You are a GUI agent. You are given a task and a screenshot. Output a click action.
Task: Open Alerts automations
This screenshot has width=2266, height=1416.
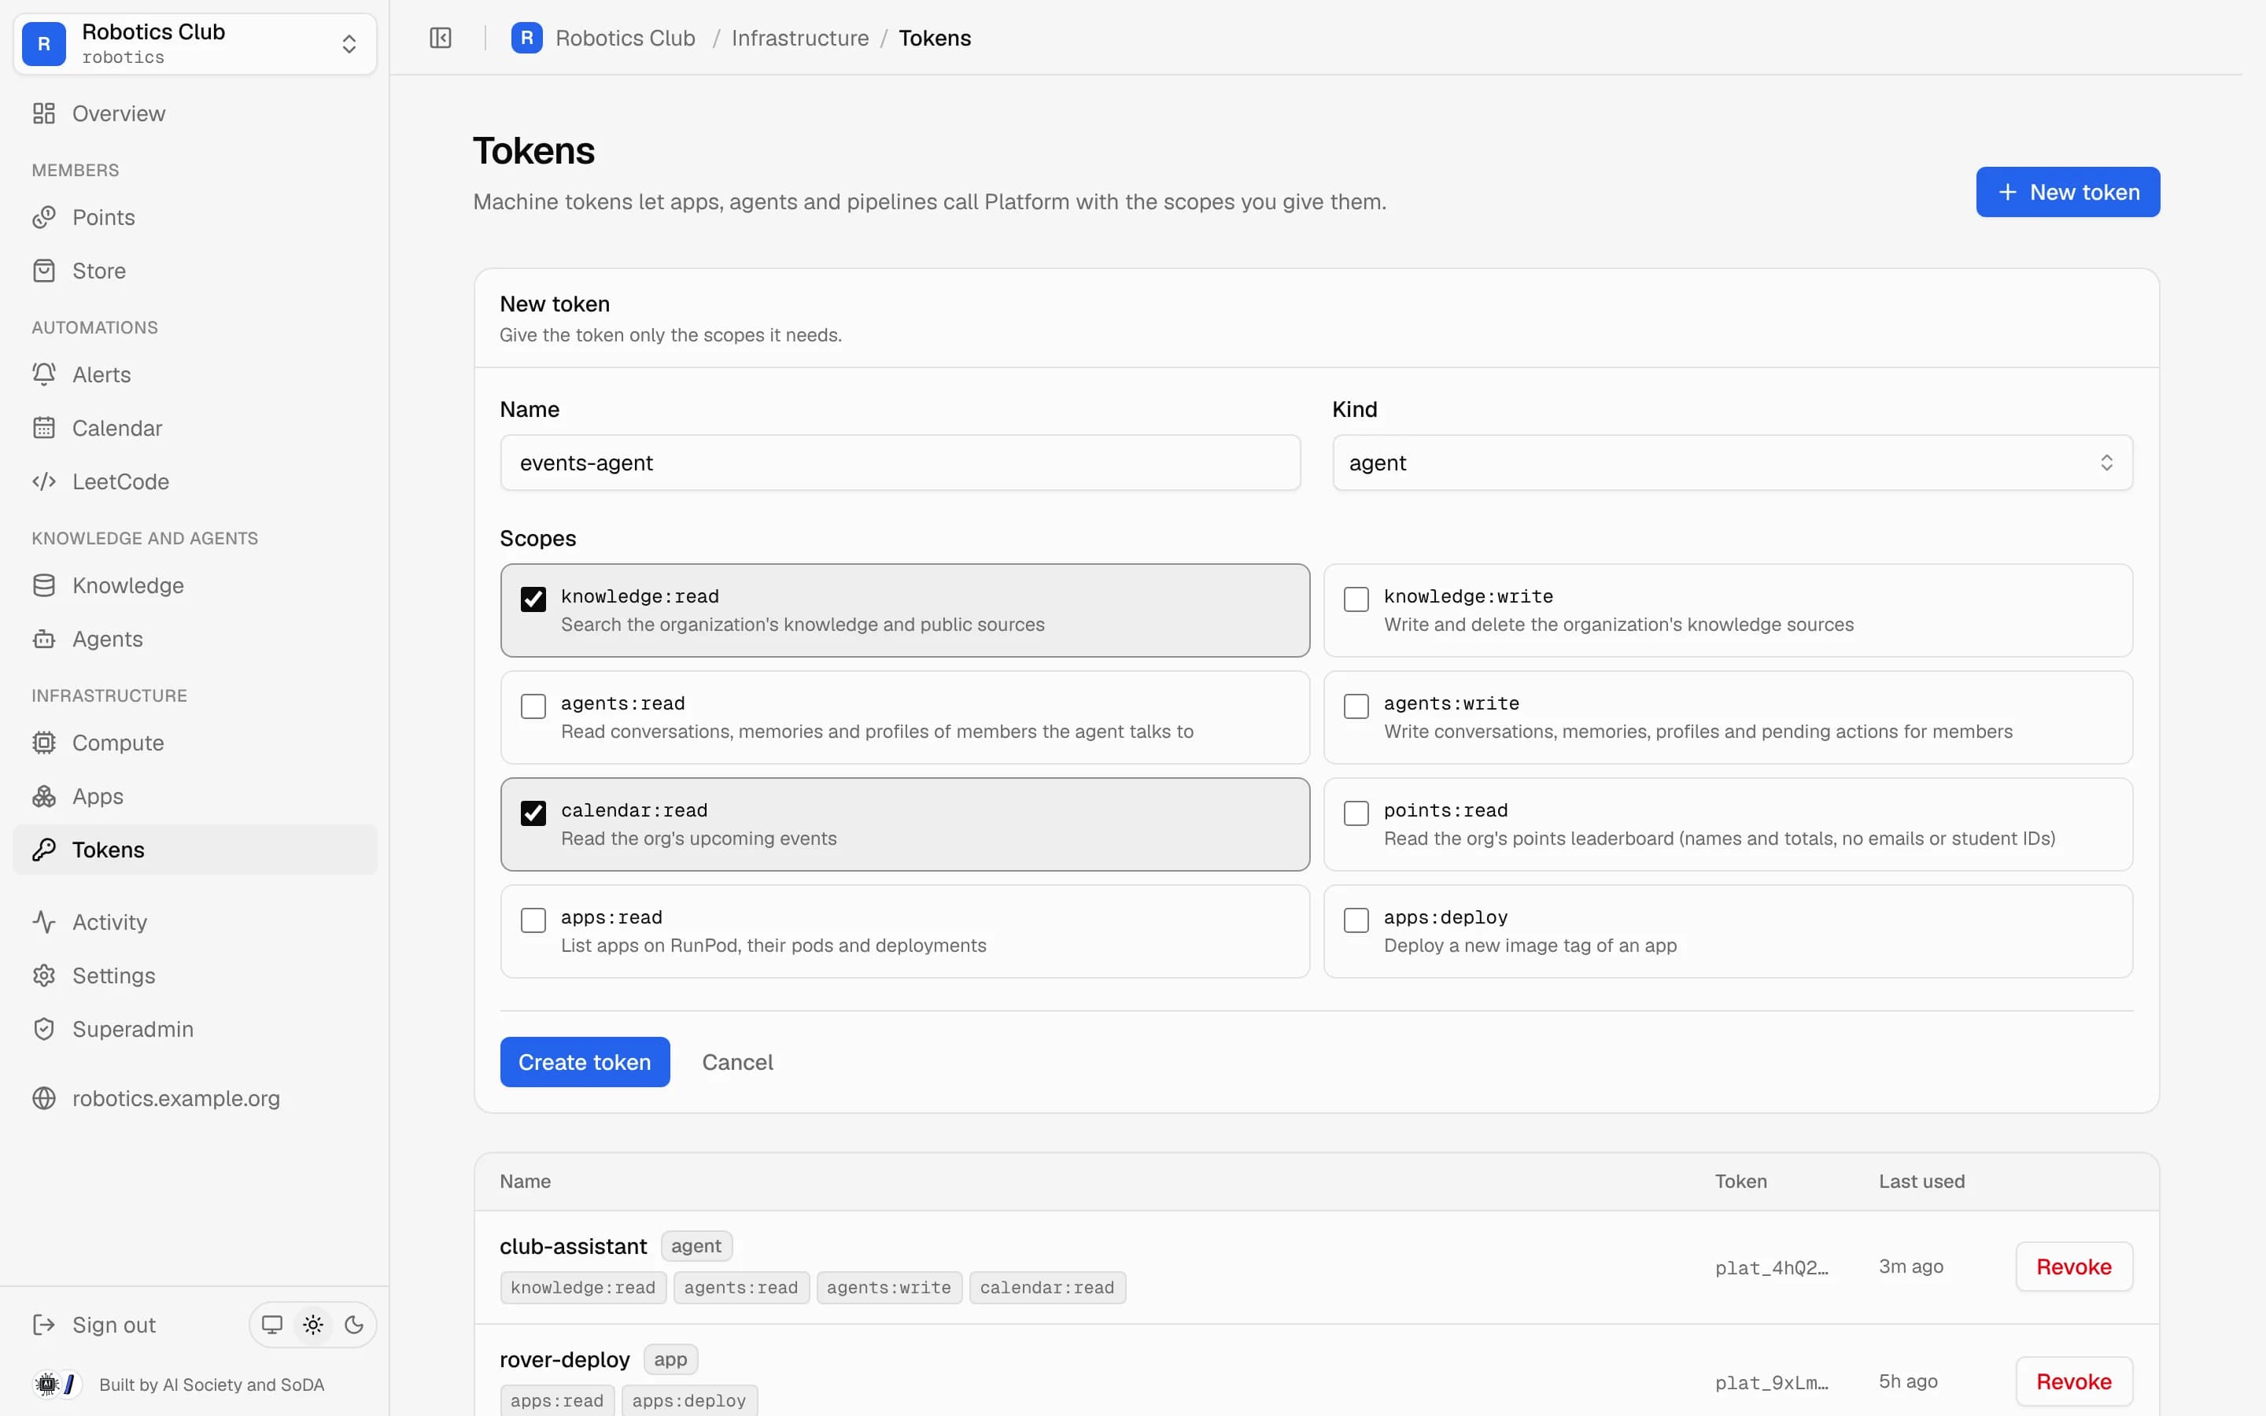(195, 374)
